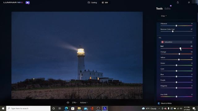Click the Cyan saturation slider handle
The image size is (198, 111).
tap(176, 71)
